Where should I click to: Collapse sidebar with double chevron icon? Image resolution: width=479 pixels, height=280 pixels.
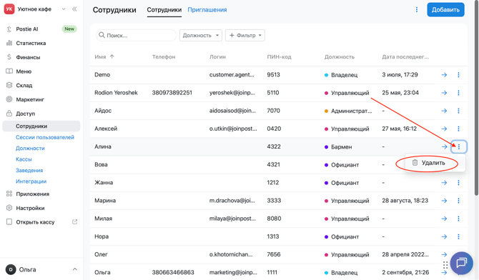(74, 9)
